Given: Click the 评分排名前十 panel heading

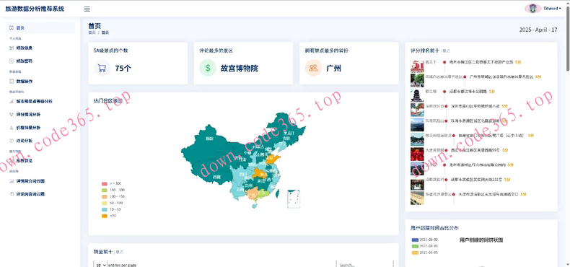Looking at the screenshot, I should [x=425, y=51].
